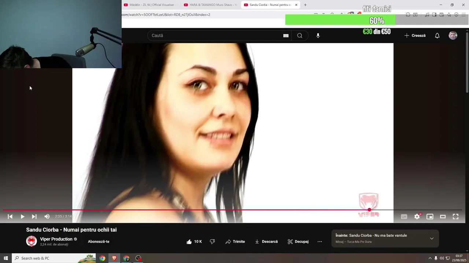Viewport: 469px width, 263px height.
Task: Open Google Chrome from the taskbar
Action: coord(102,258)
